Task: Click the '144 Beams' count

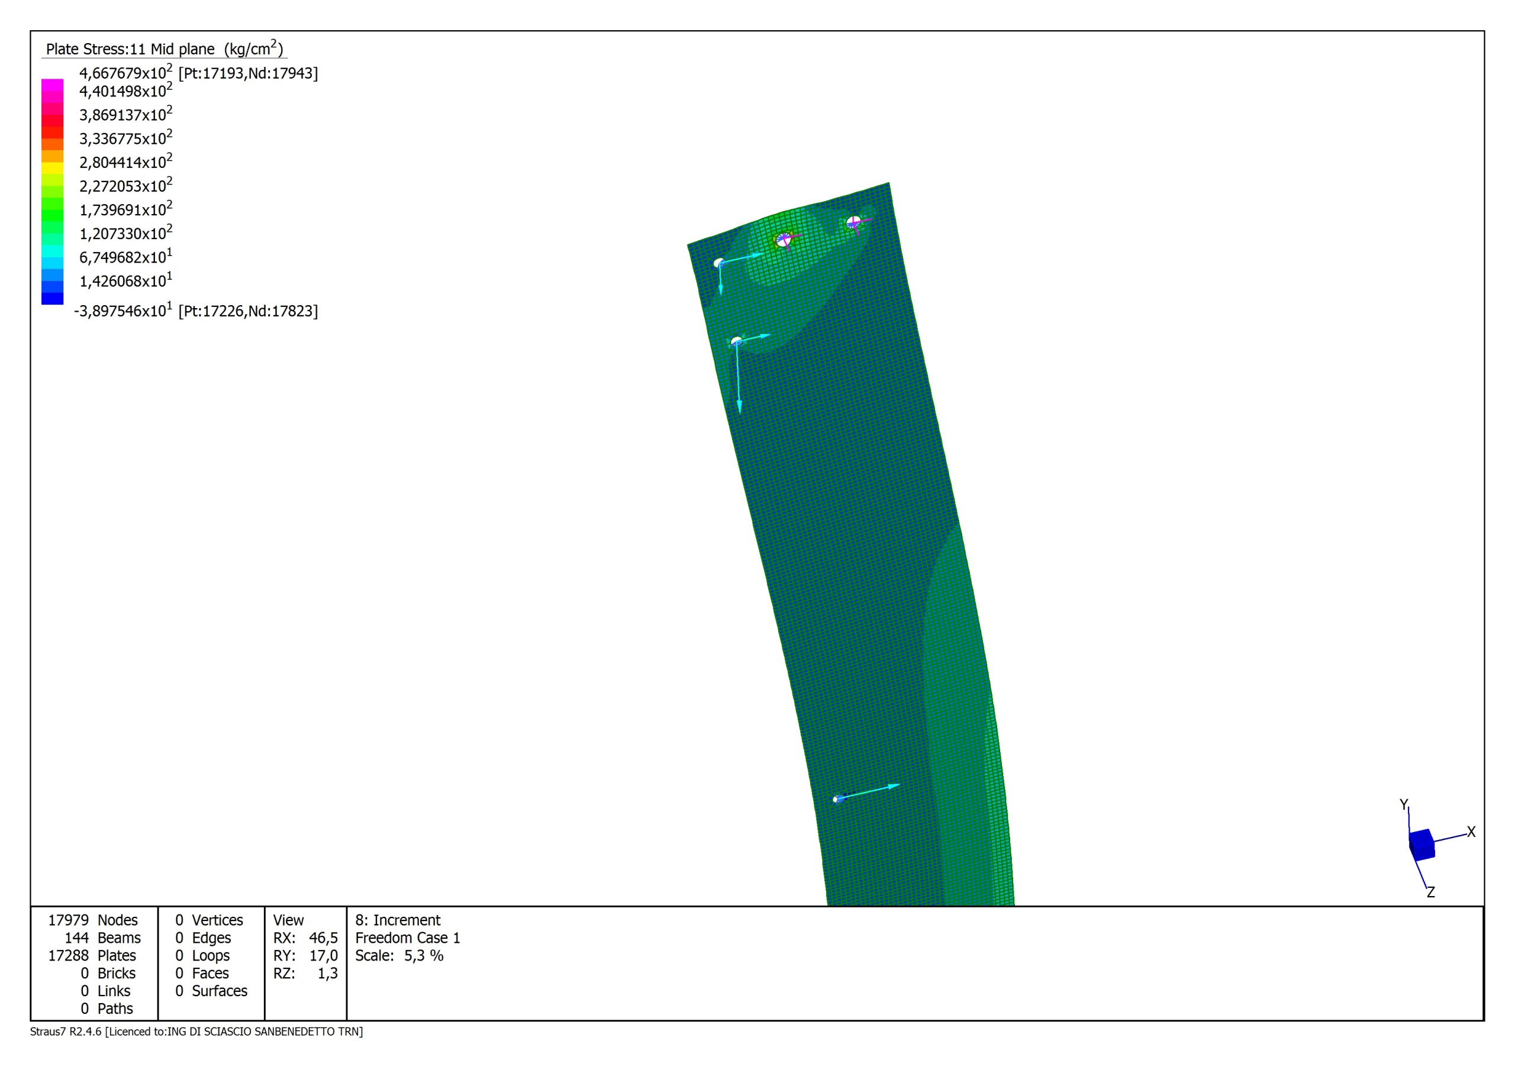Action: point(102,938)
